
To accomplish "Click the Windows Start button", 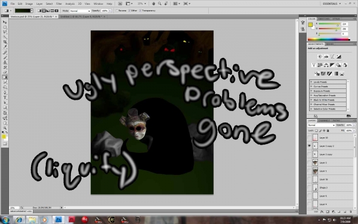I will 5,220.
